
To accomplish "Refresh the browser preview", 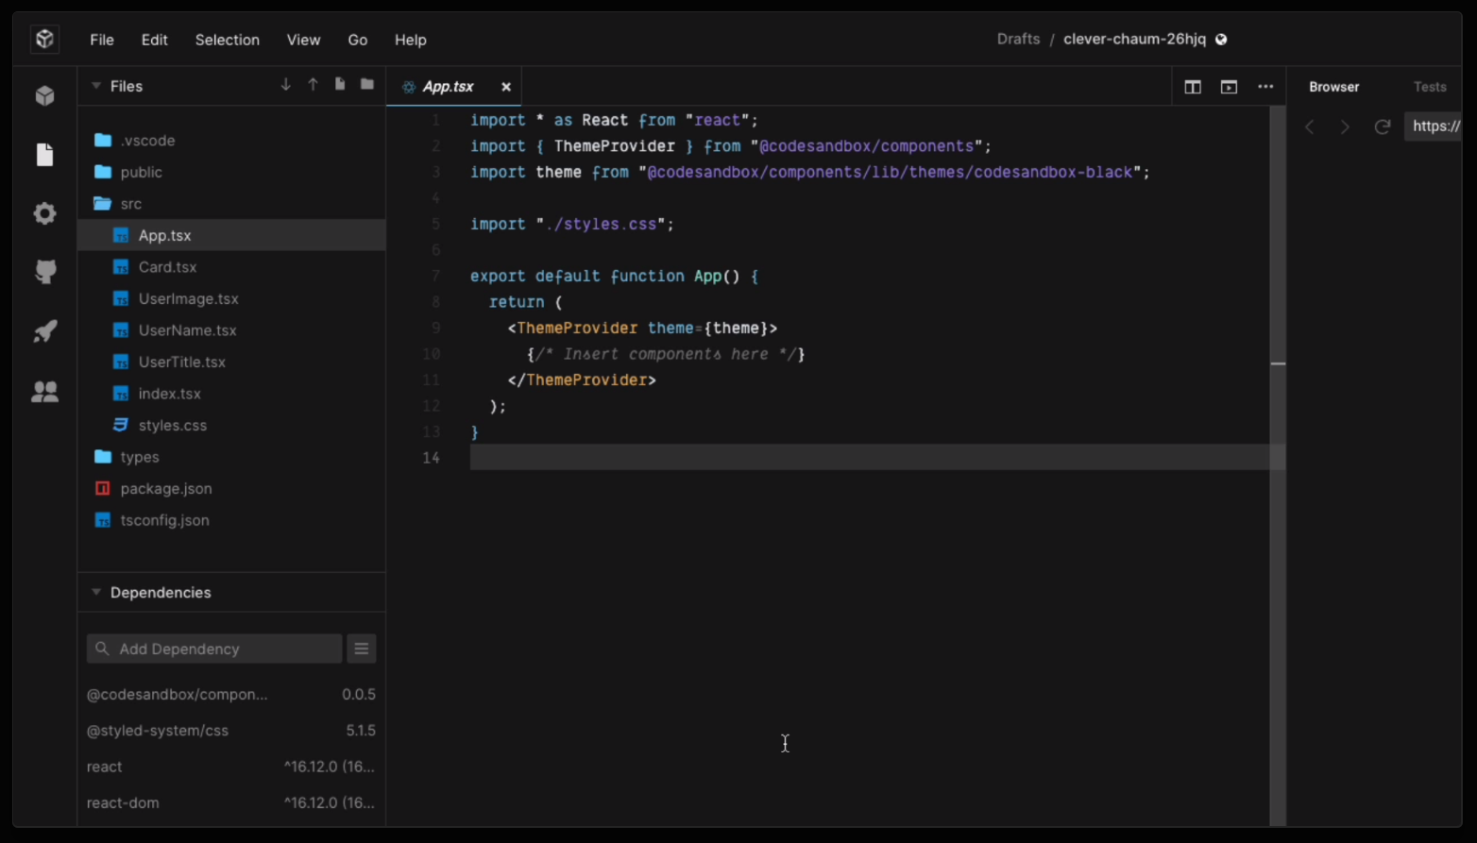I will point(1383,126).
